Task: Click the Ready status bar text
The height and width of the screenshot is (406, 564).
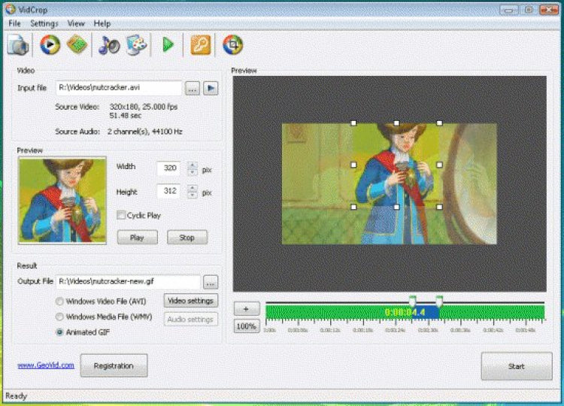Action: click(17, 396)
